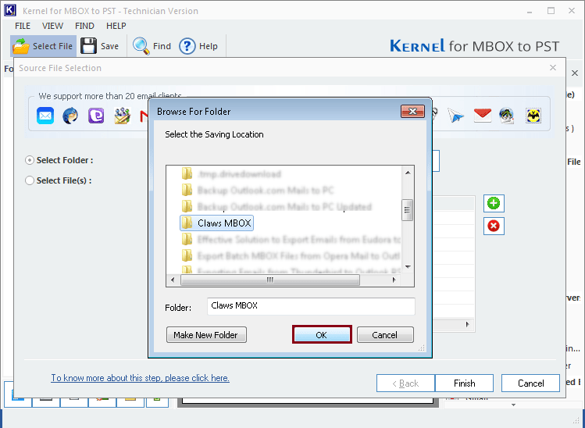The image size is (585, 428).
Task: Open the FILE menu
Action: [23, 26]
